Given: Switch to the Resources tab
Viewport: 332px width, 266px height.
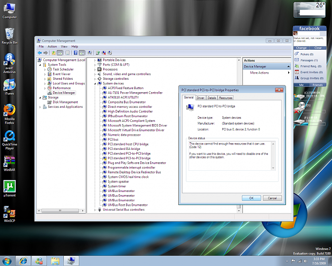Looking at the screenshot, I should point(226,98).
